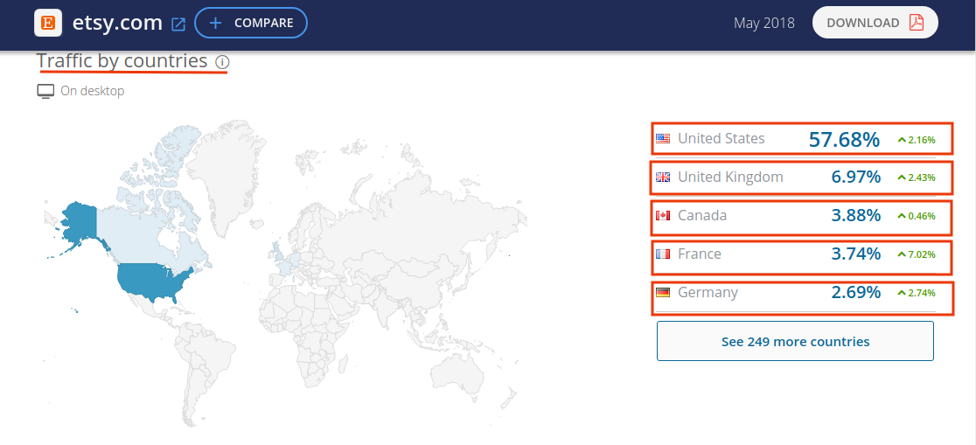This screenshot has width=976, height=445.
Task: Click the info icon beside Traffic by countries
Action: 222,62
